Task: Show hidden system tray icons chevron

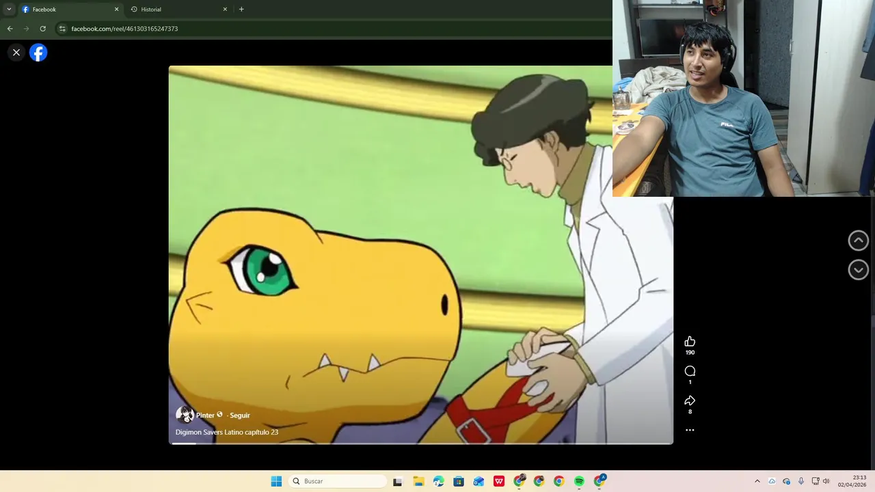Action: pyautogui.click(x=757, y=481)
